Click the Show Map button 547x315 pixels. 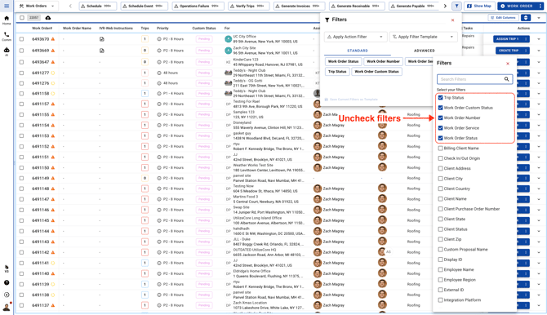pos(479,6)
